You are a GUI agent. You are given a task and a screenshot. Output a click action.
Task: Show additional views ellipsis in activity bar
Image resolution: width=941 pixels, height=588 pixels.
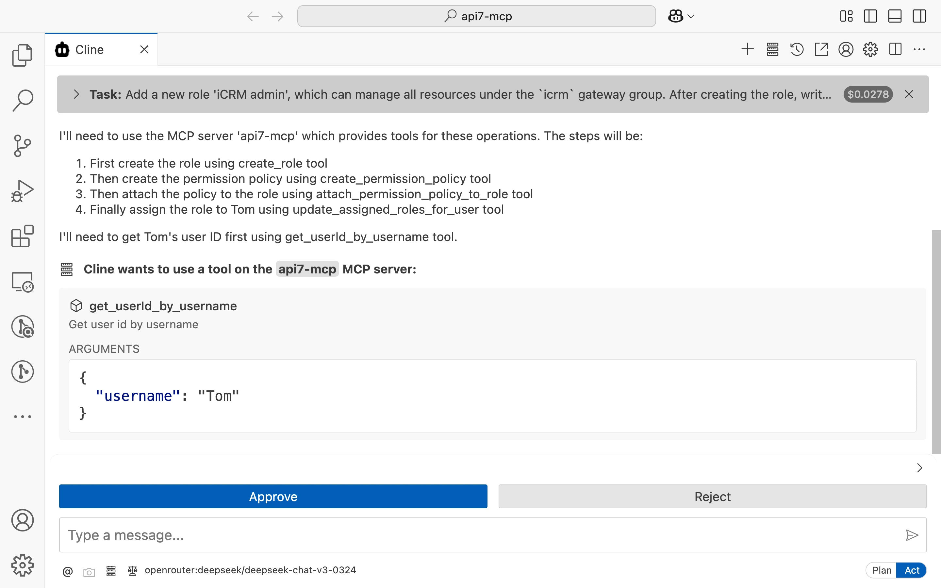[22, 416]
